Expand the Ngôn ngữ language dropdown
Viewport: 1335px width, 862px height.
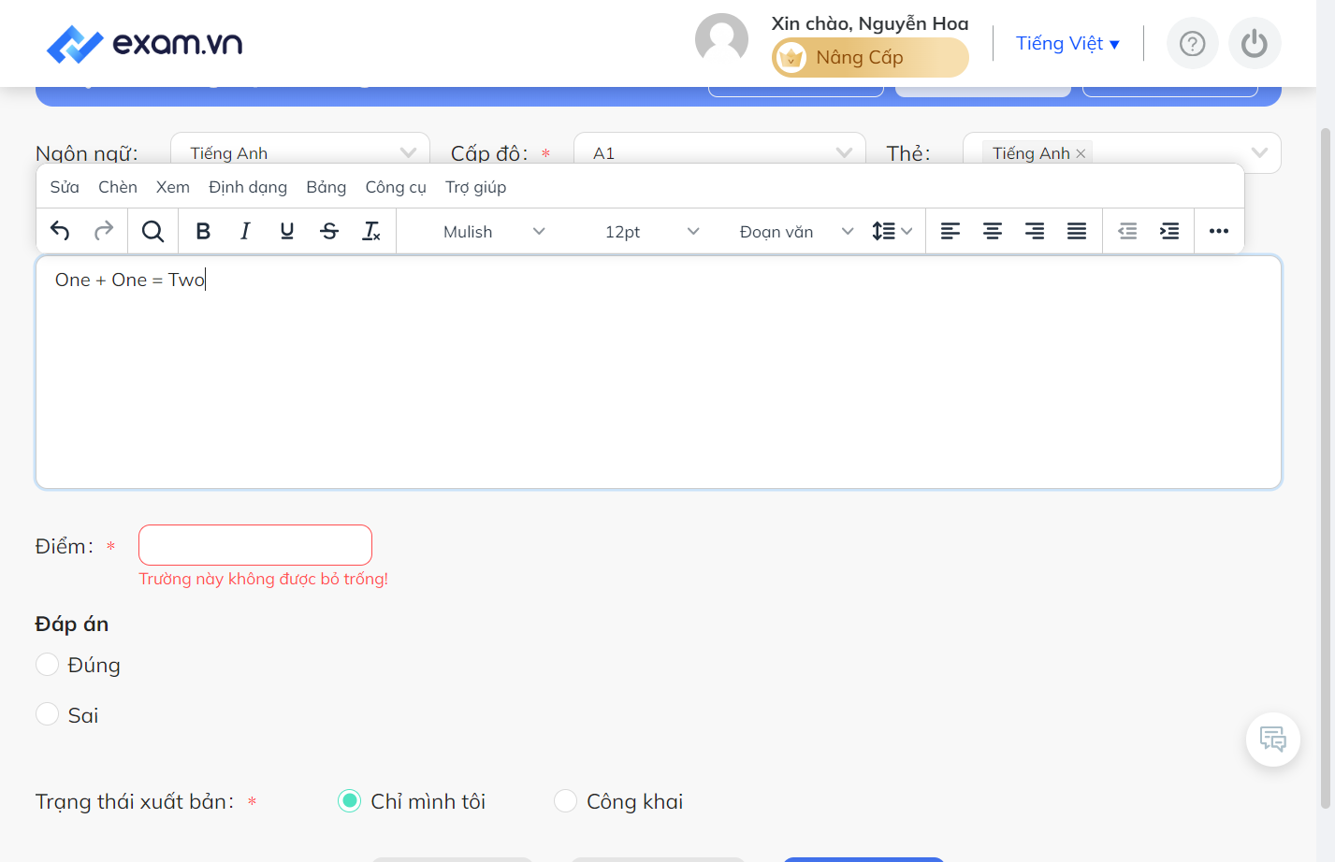click(x=300, y=152)
